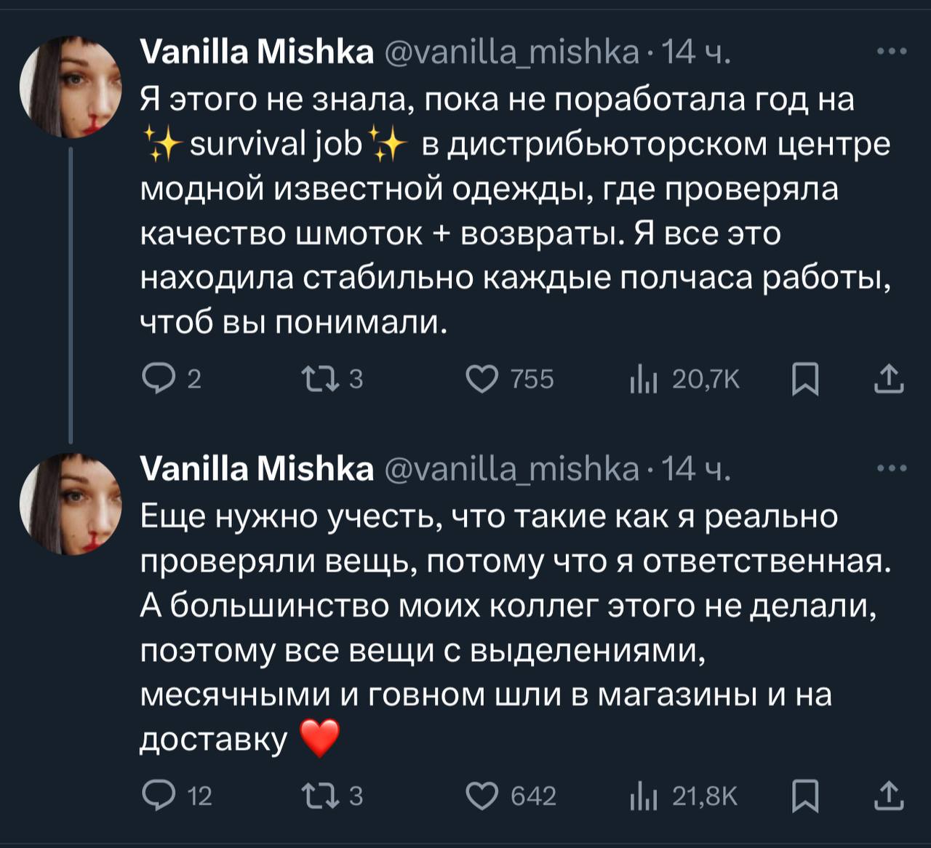Share the second tweet

coord(888,796)
